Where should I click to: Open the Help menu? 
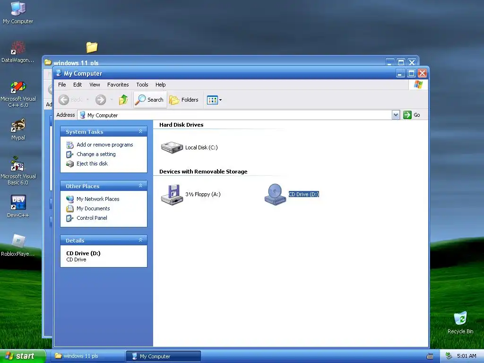point(161,85)
